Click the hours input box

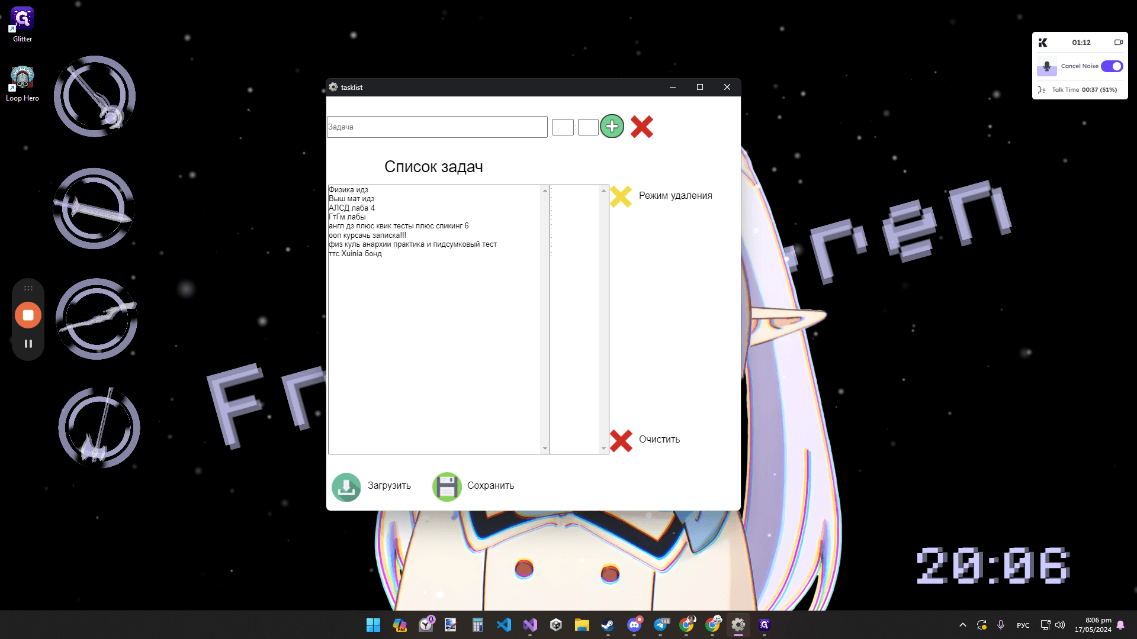coord(563,127)
